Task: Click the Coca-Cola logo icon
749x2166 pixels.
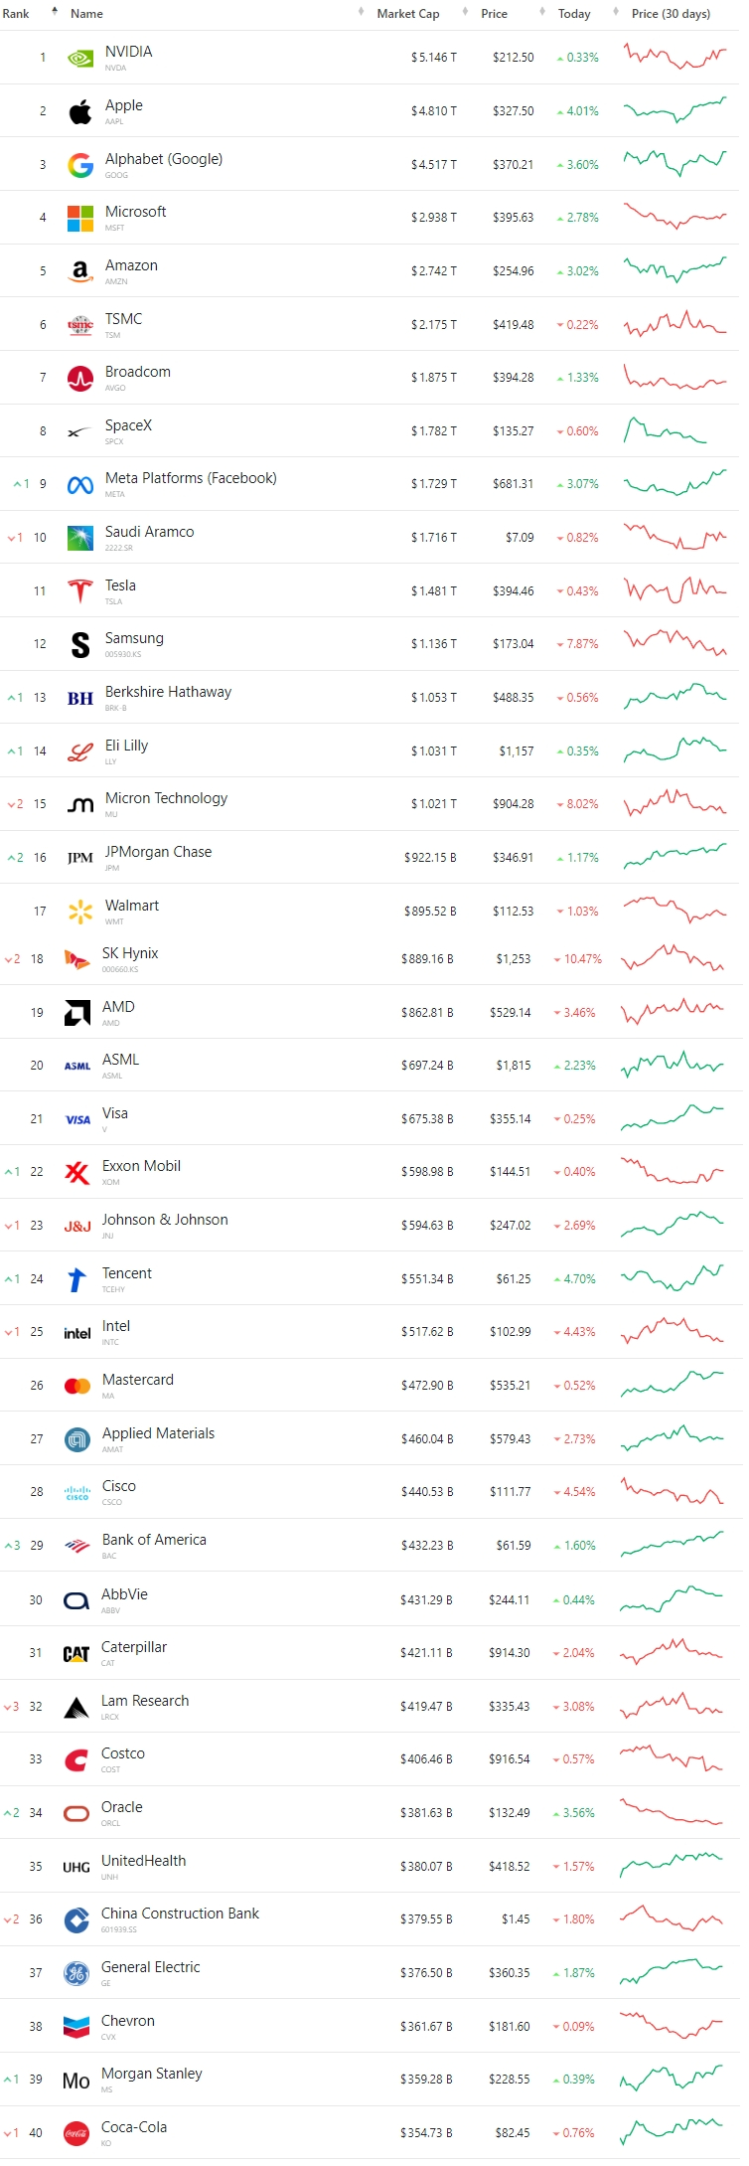Action: click(76, 2133)
